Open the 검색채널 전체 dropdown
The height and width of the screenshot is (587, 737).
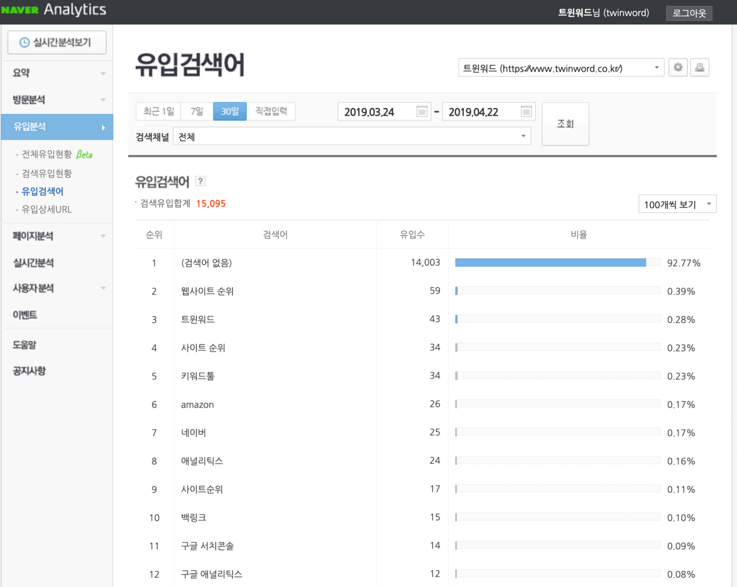click(352, 136)
